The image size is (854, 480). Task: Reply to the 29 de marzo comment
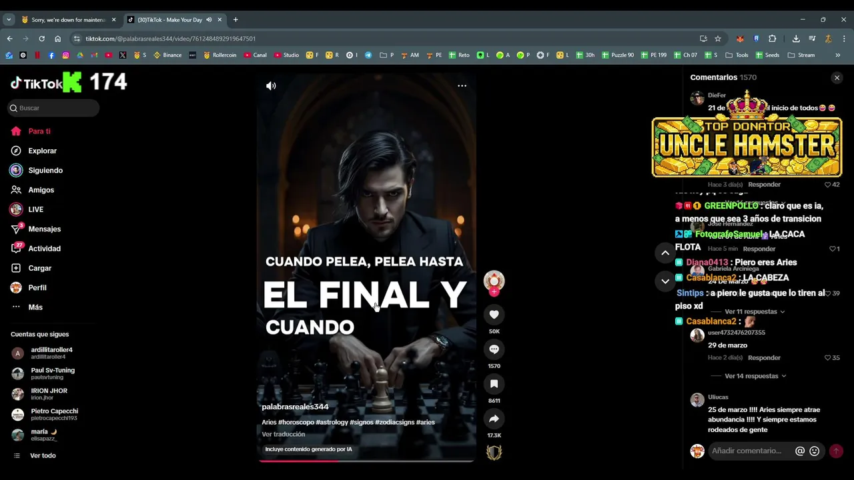(x=764, y=358)
